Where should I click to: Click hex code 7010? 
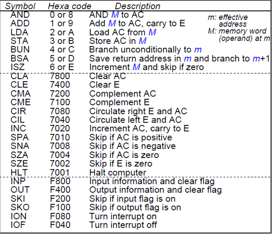tap(60, 138)
